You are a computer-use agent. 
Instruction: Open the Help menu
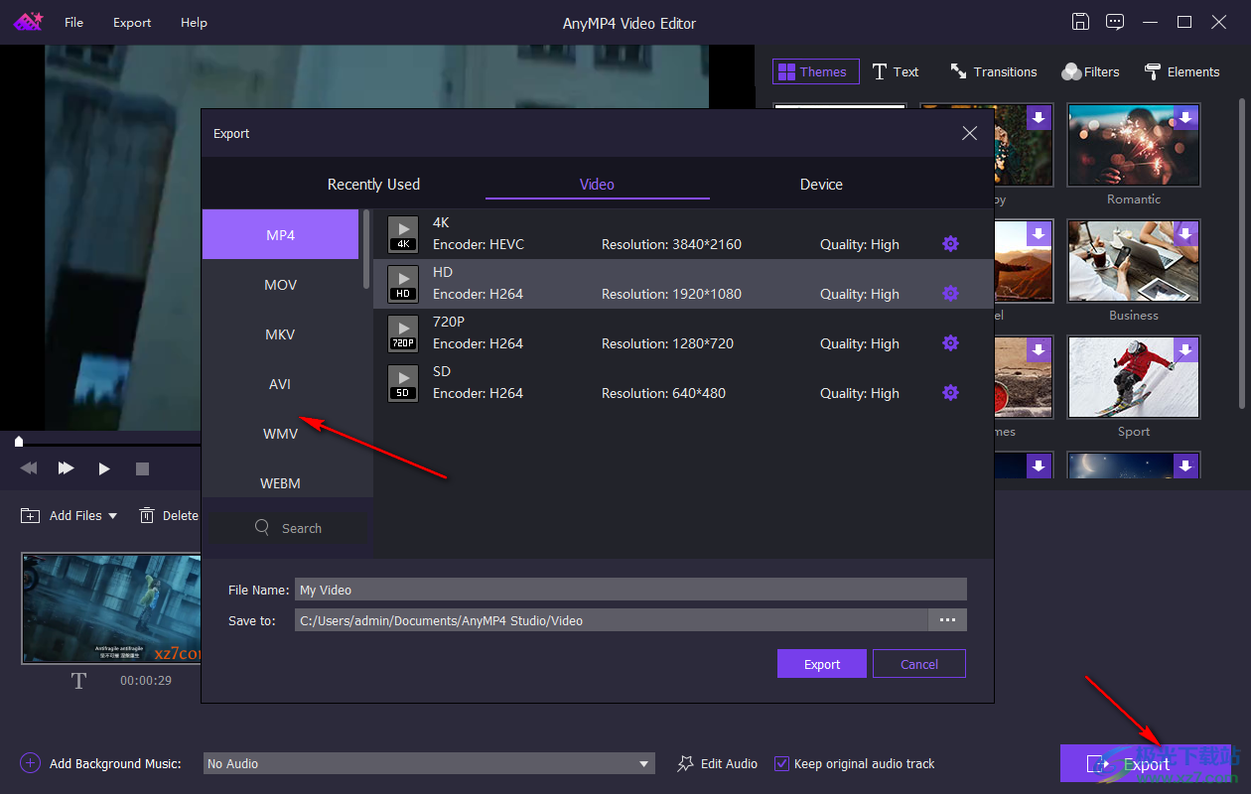click(194, 22)
